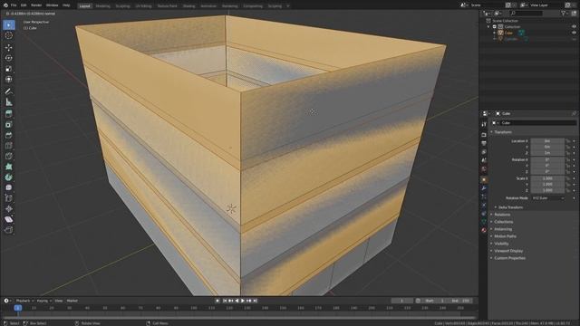Toggle auto keying record button

[x=217, y=301]
